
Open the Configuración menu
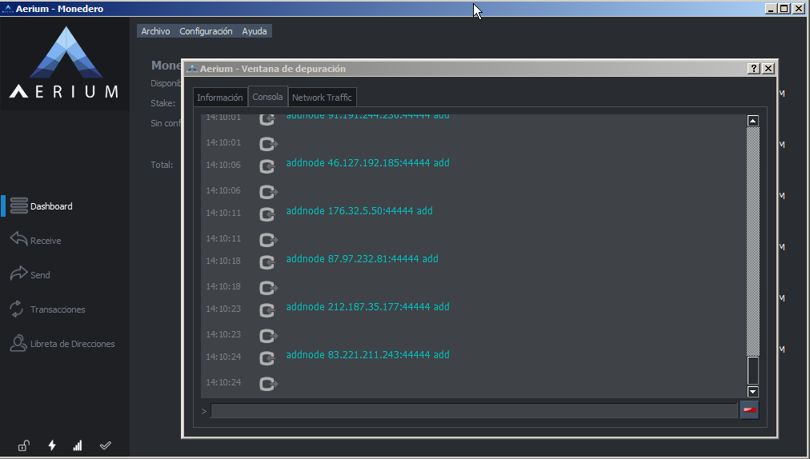click(x=206, y=31)
